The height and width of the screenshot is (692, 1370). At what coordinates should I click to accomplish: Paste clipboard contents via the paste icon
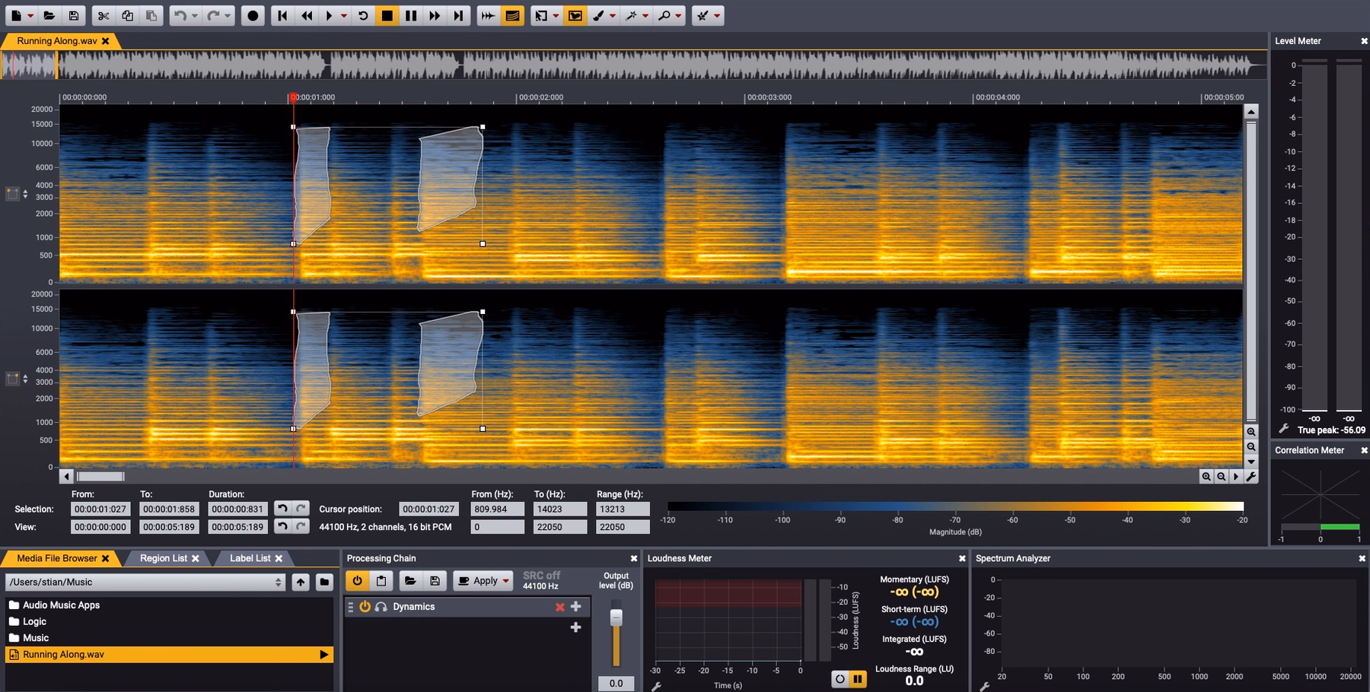151,15
